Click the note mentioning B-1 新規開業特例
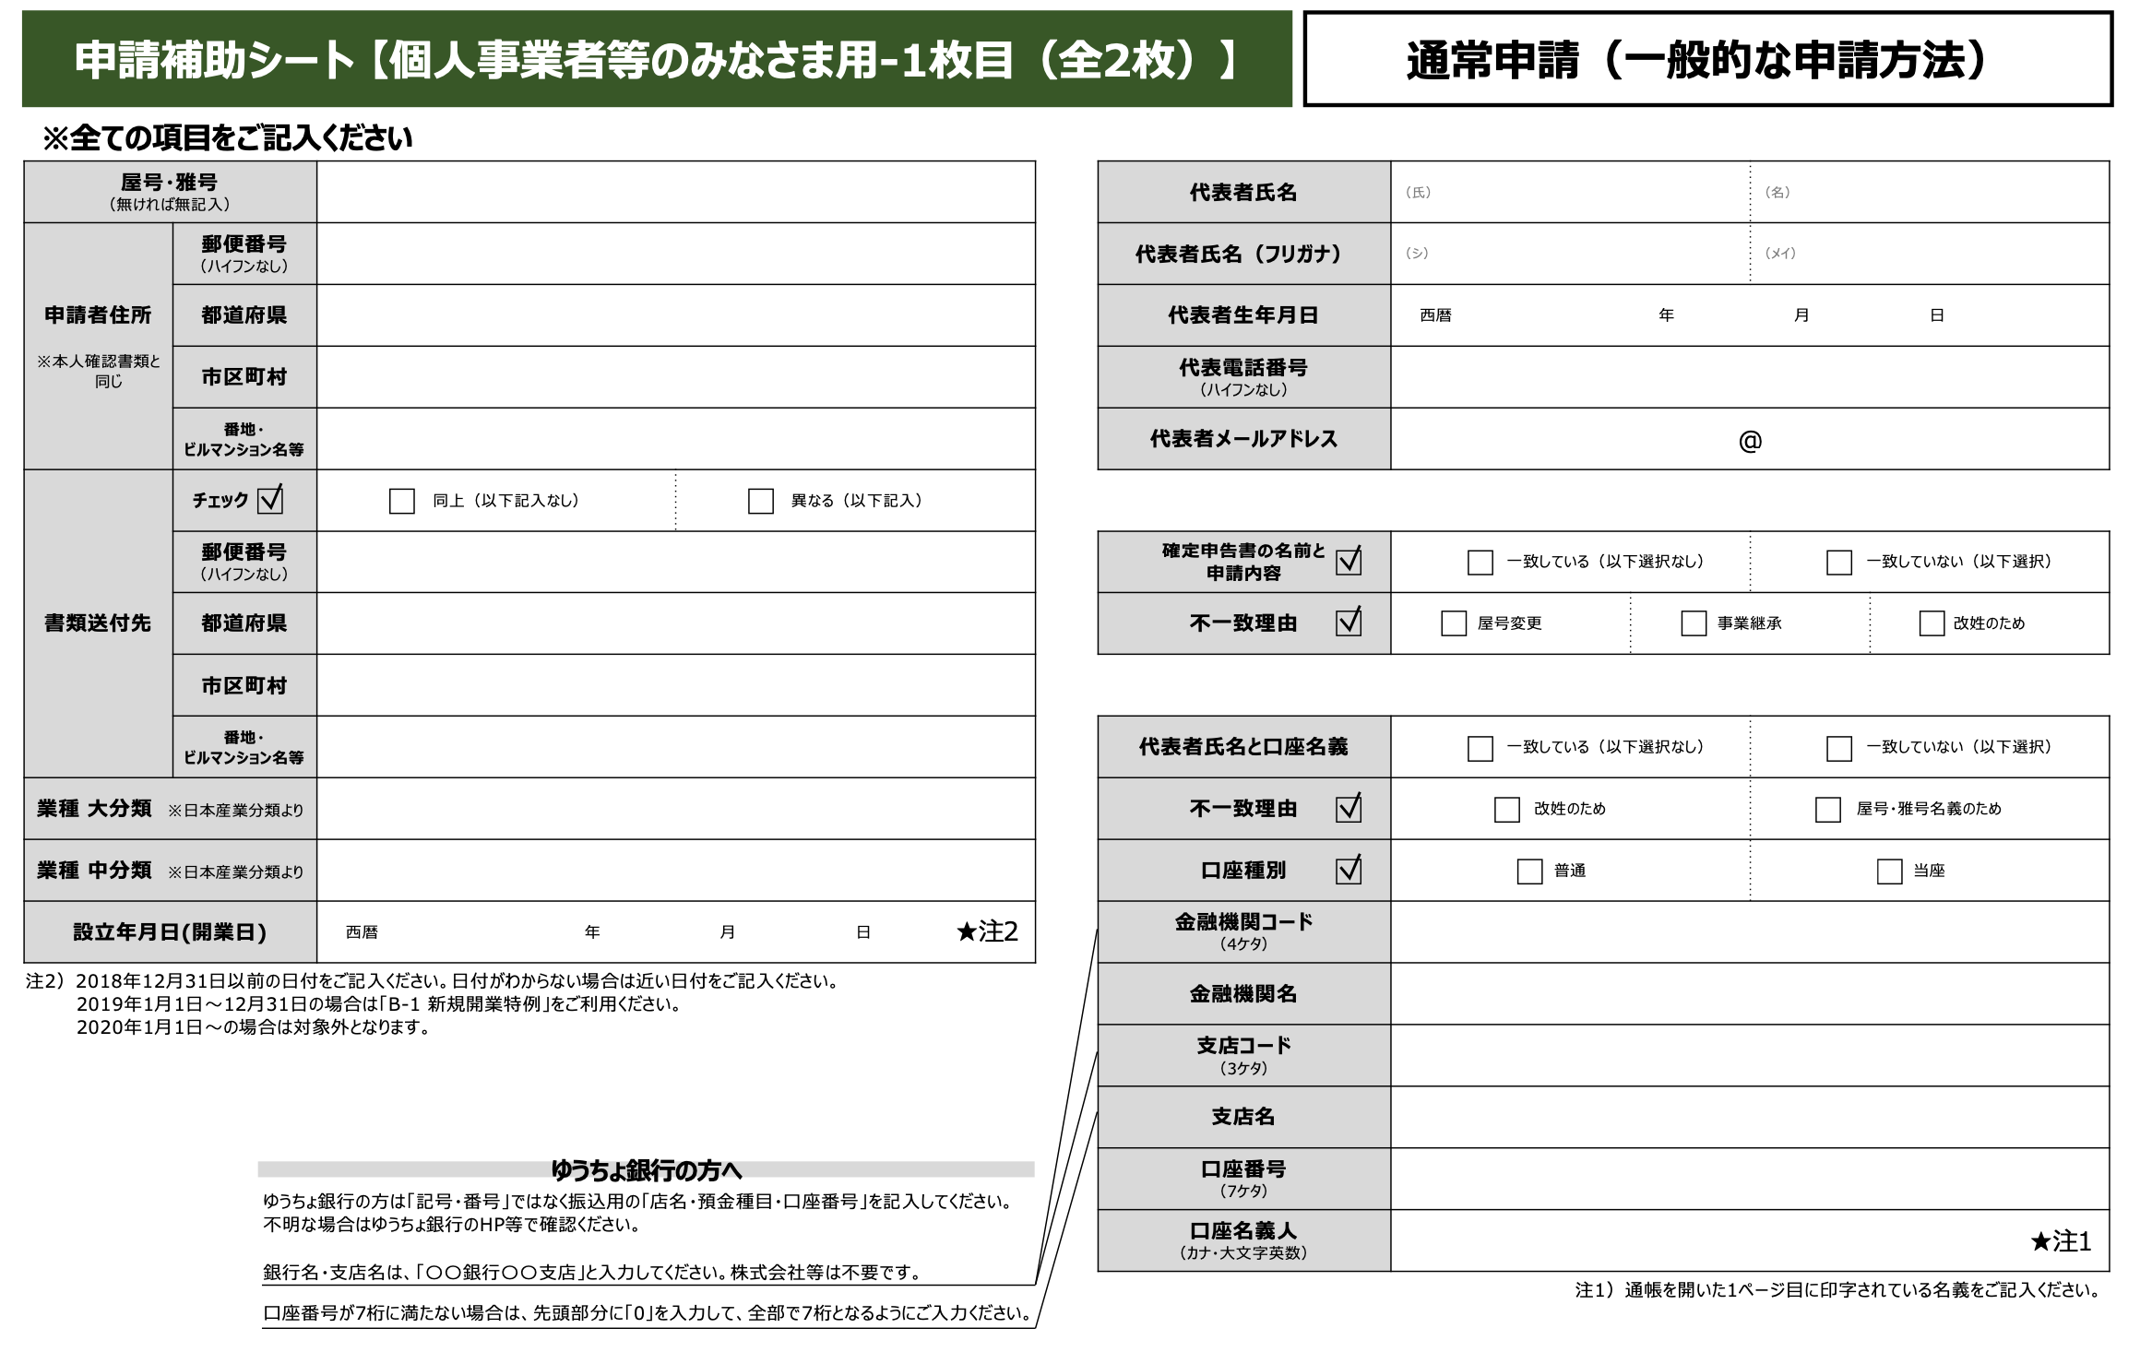The image size is (2140, 1352). coord(379,1004)
